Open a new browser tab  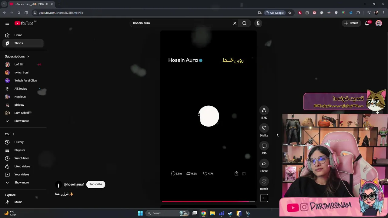tap(59, 4)
